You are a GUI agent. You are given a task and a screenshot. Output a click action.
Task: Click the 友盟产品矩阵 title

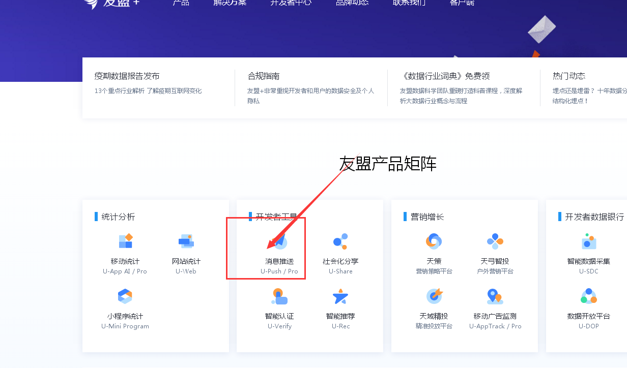click(388, 164)
